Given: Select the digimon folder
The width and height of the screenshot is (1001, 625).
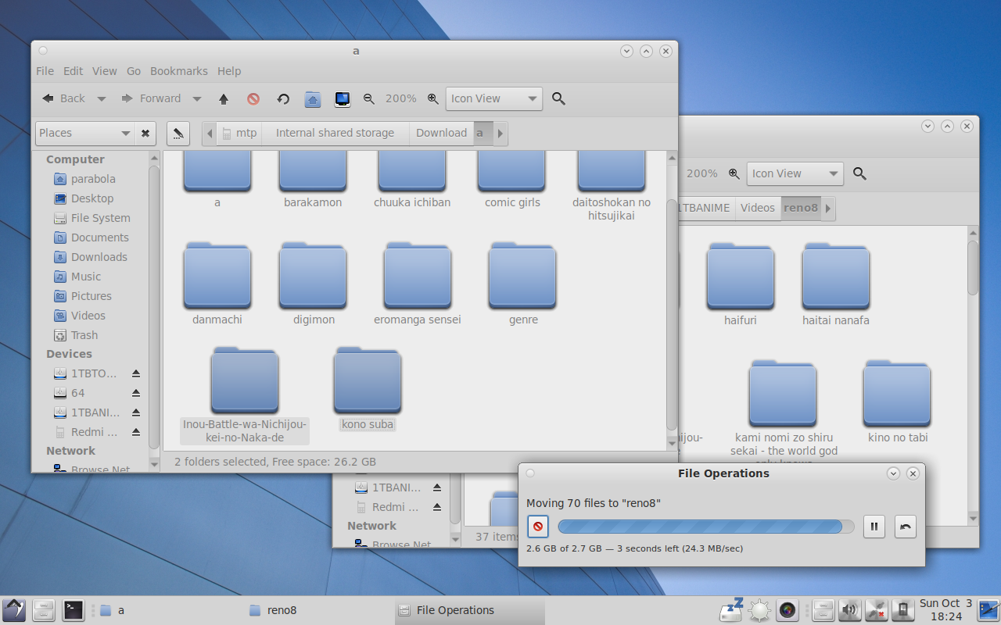Looking at the screenshot, I should [x=314, y=284].
